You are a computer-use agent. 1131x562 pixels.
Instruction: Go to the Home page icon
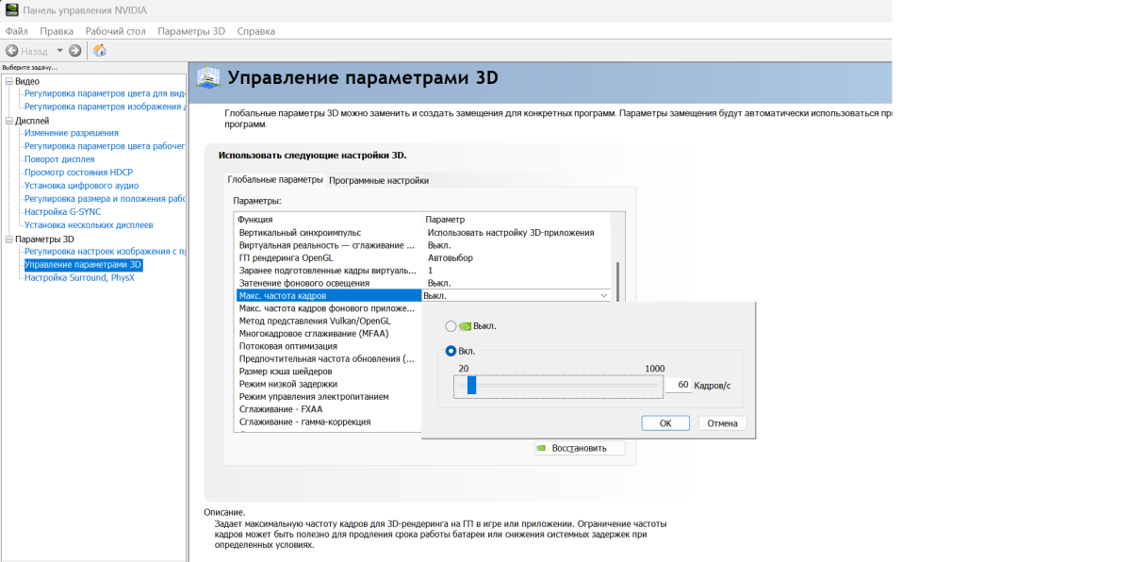coord(99,50)
